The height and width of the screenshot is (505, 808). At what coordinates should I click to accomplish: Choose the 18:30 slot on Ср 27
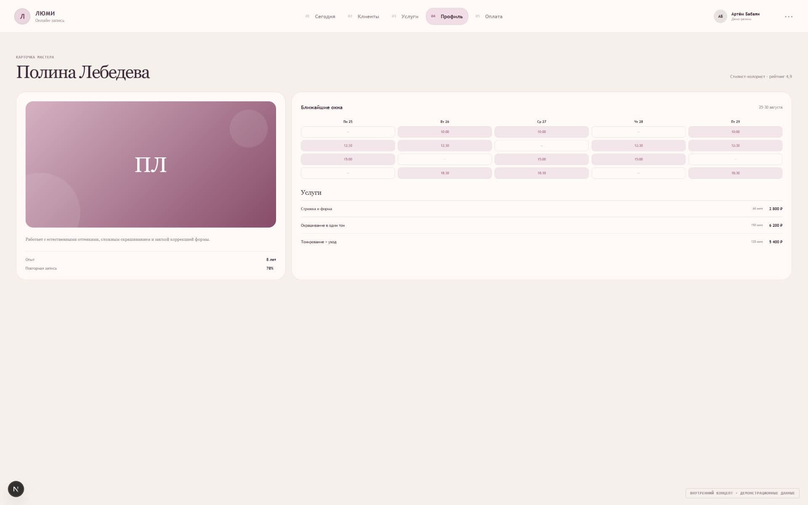(541, 173)
